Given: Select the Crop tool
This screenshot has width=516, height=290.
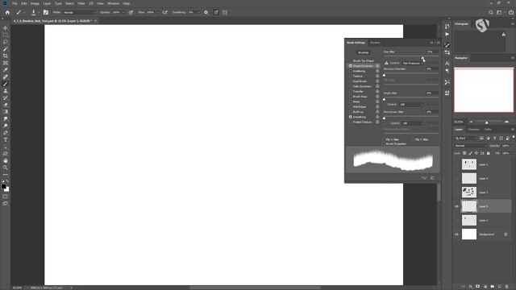Looking at the screenshot, I should coord(6,56).
